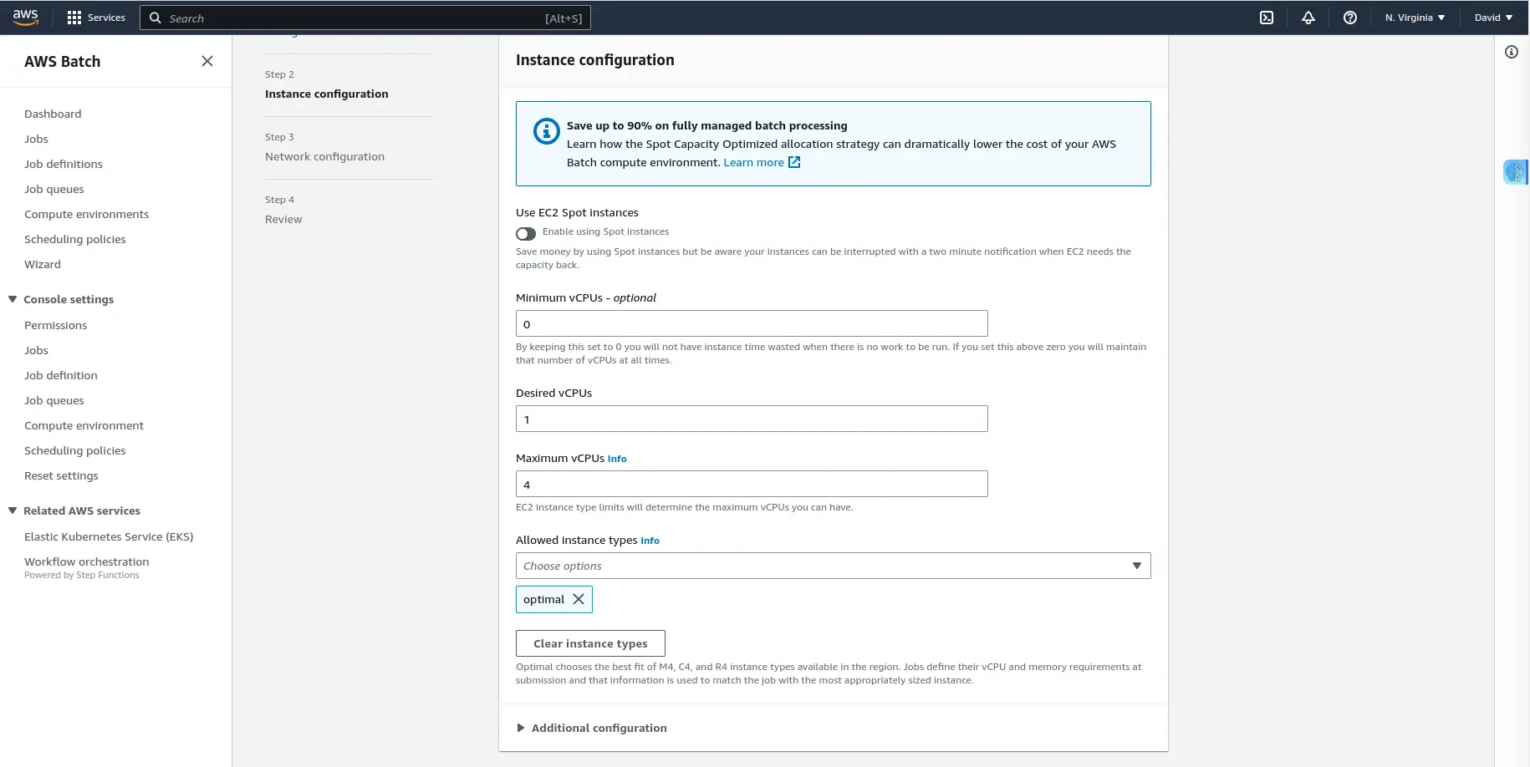Open Scheduling policies in main navigation
Screen dimensions: 1530x767
(75, 239)
